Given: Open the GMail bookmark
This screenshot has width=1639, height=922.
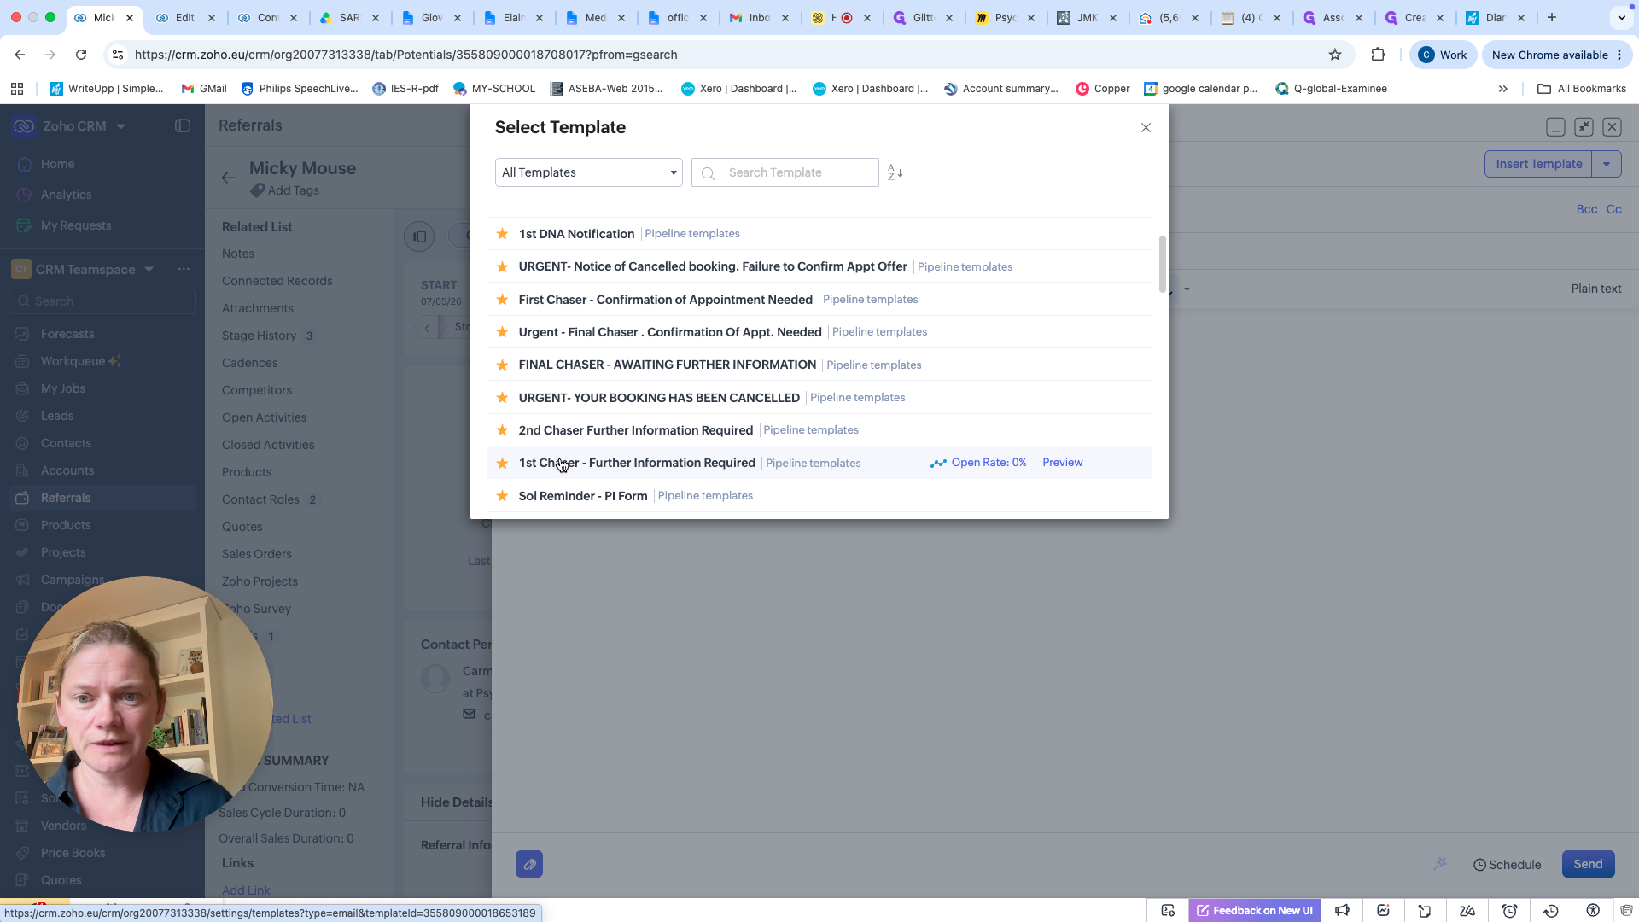Looking at the screenshot, I should pyautogui.click(x=204, y=89).
